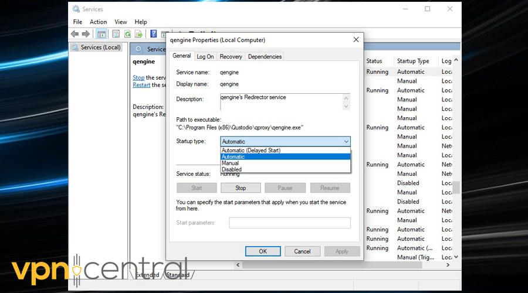Screen dimensions: 528x293
Task: Click the Start parameters input field
Action: click(290, 223)
